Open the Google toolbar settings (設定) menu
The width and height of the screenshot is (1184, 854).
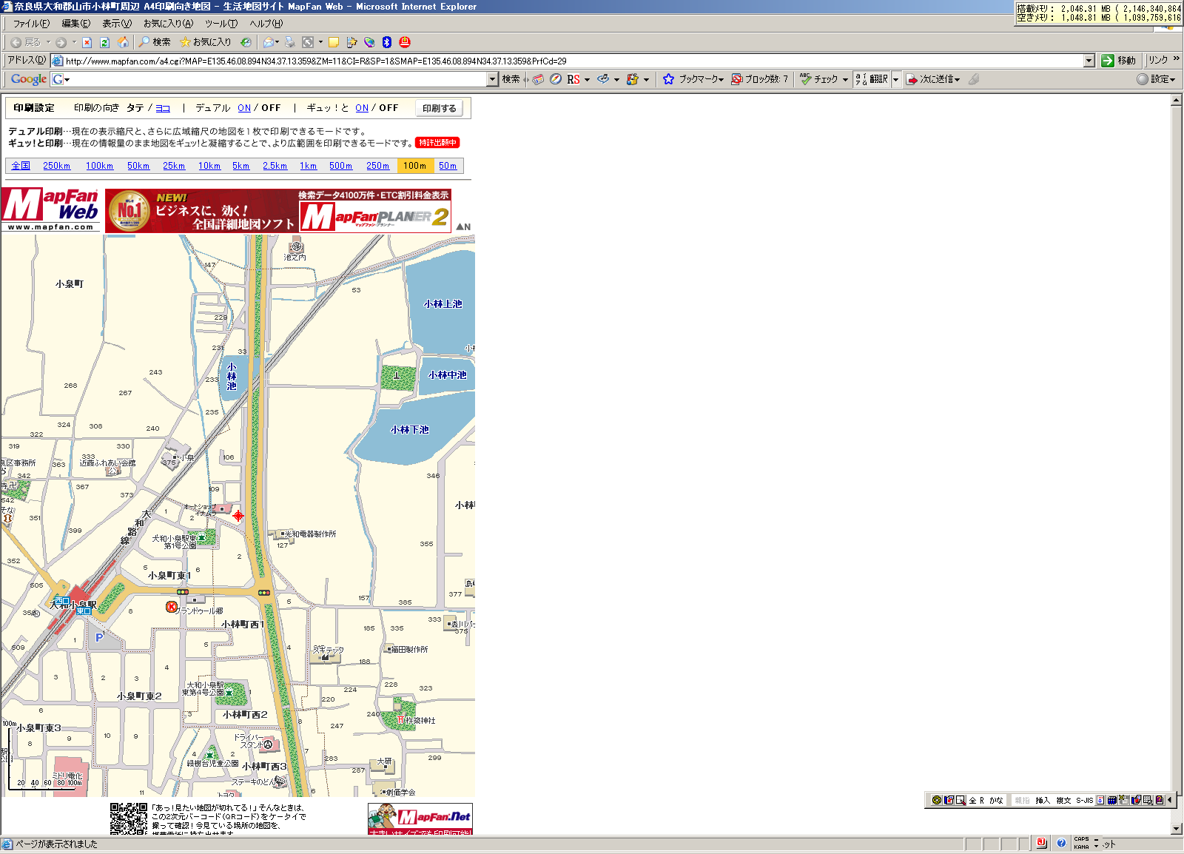[x=1157, y=79]
